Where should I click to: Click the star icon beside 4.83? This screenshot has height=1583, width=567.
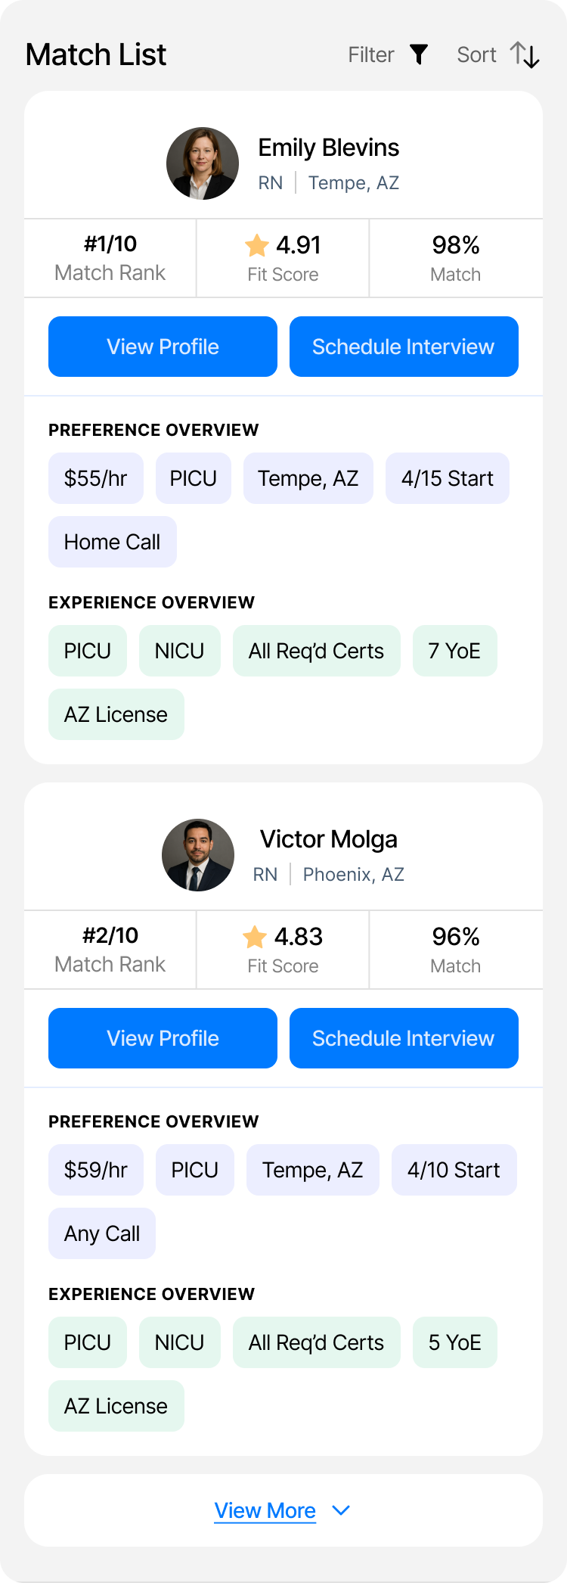pos(255,937)
